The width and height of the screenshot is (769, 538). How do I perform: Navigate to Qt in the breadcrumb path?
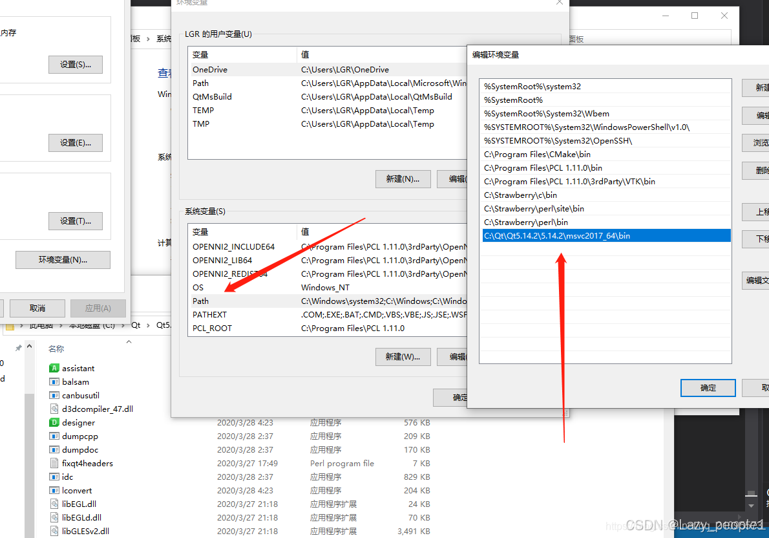[x=136, y=325]
